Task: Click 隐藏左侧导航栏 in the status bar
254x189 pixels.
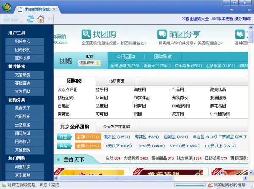Action: (x=22, y=185)
